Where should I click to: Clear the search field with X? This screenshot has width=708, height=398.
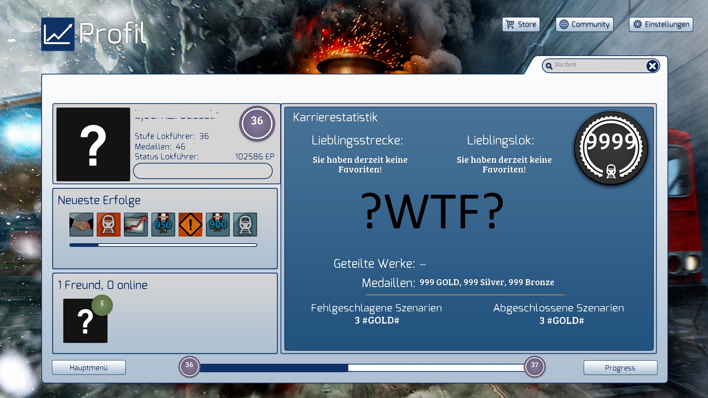pyautogui.click(x=652, y=66)
